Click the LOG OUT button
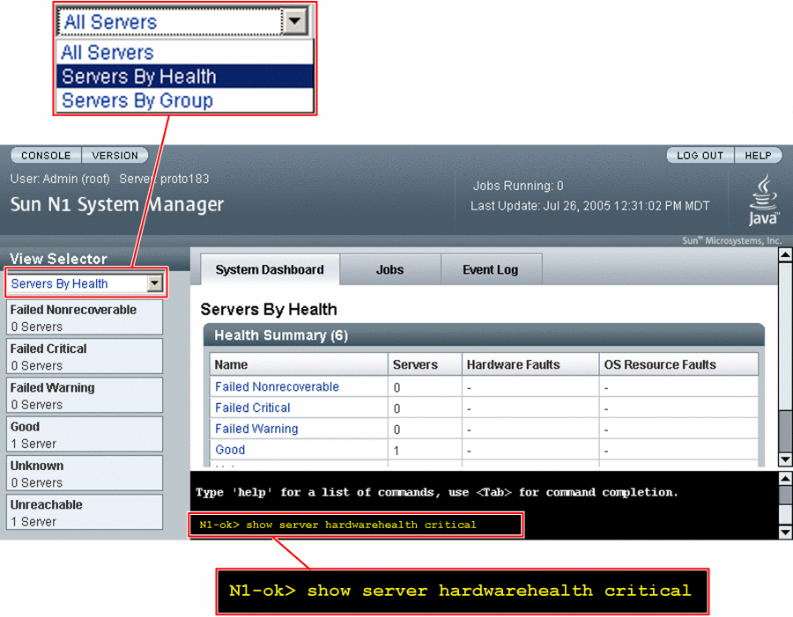793x617 pixels. 700,155
